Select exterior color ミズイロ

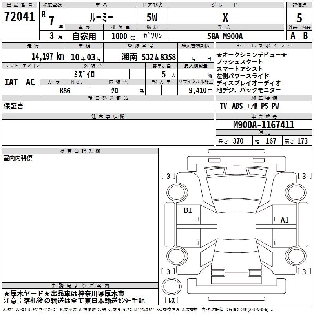coord(84,74)
